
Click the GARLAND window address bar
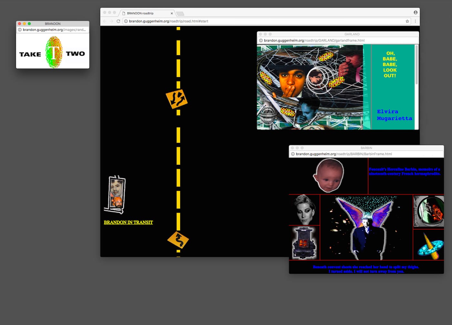tap(338, 41)
